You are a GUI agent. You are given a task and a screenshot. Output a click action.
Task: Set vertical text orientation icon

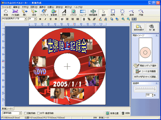coord(84,19)
